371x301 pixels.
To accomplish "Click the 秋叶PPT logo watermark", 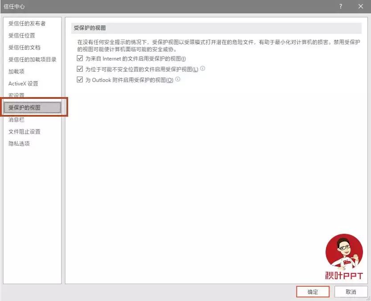I will 344,256.
